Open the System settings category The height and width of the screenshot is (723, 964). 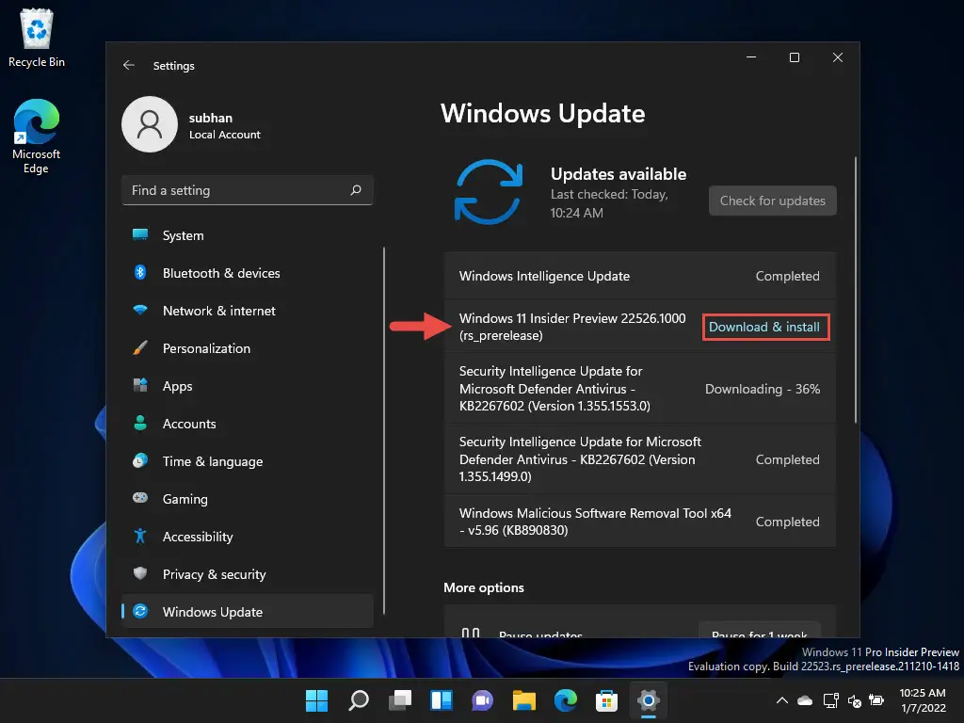pos(248,235)
